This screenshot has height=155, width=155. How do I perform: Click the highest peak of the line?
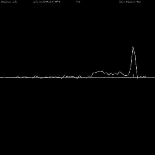click(133, 47)
